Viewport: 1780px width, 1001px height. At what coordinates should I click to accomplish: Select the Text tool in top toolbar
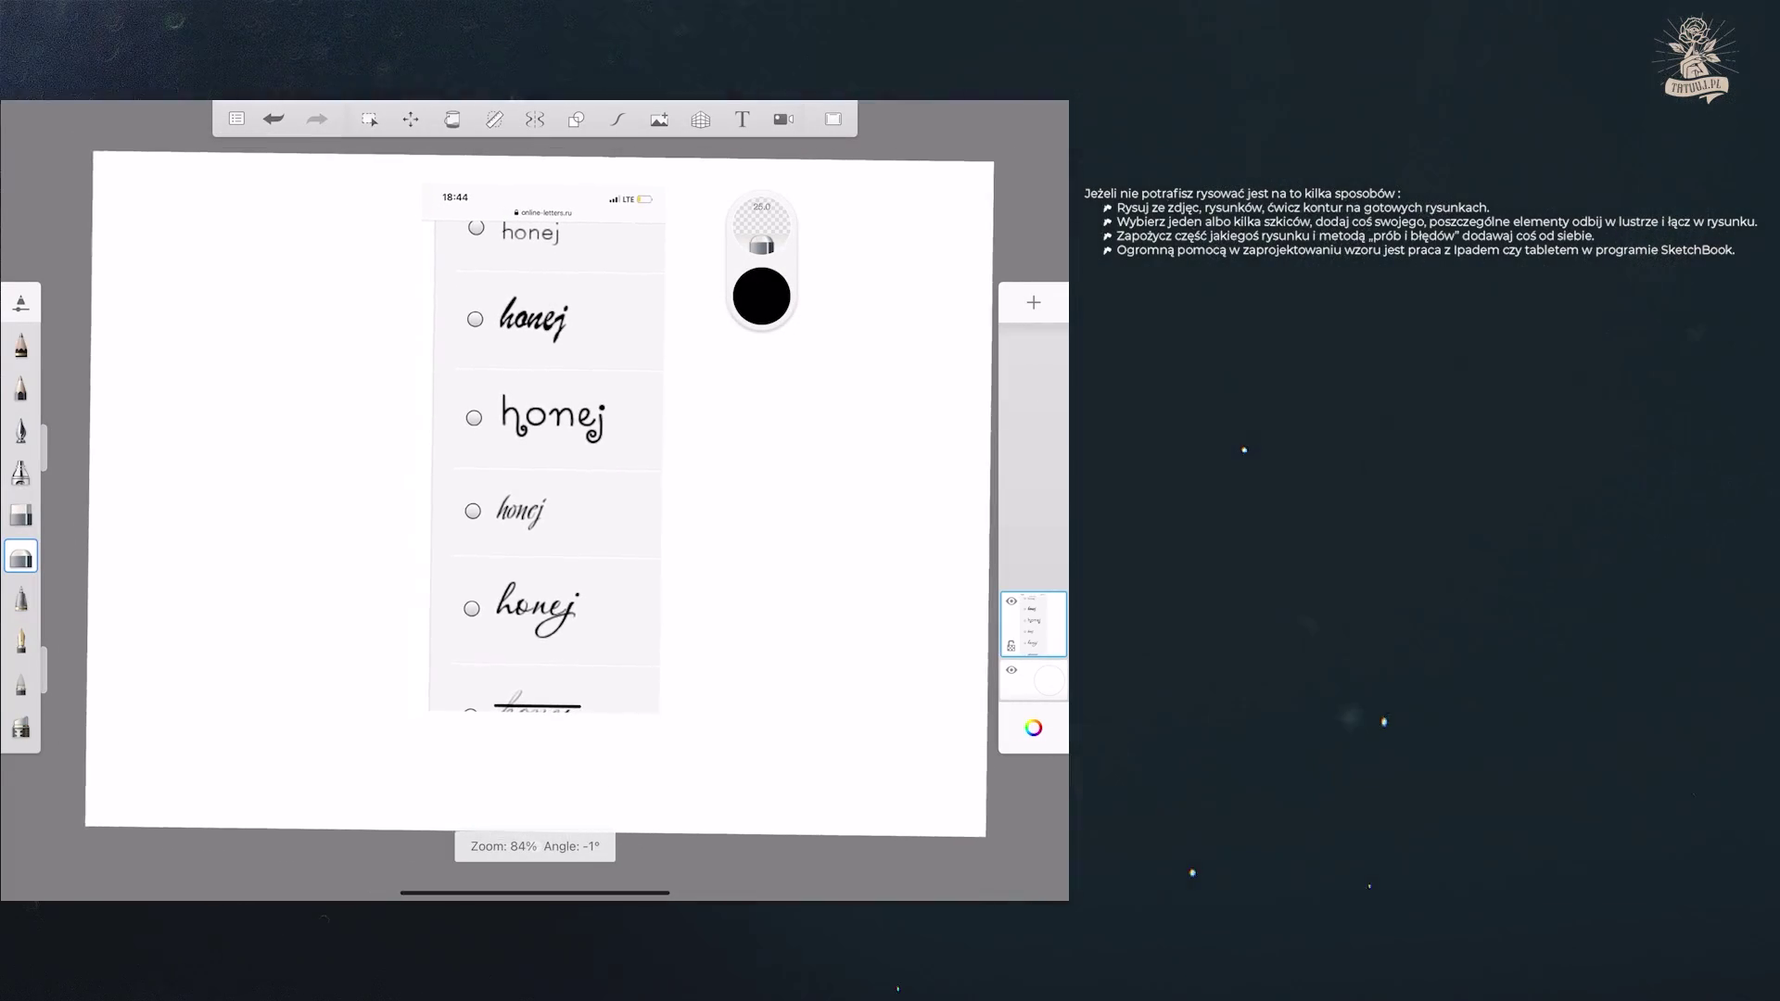point(742,120)
